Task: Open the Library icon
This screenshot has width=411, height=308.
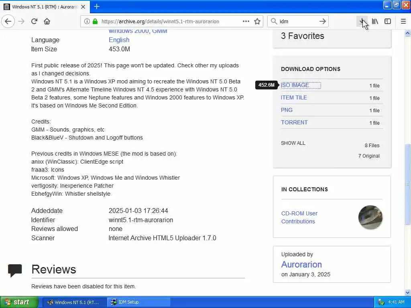Action: [375, 21]
